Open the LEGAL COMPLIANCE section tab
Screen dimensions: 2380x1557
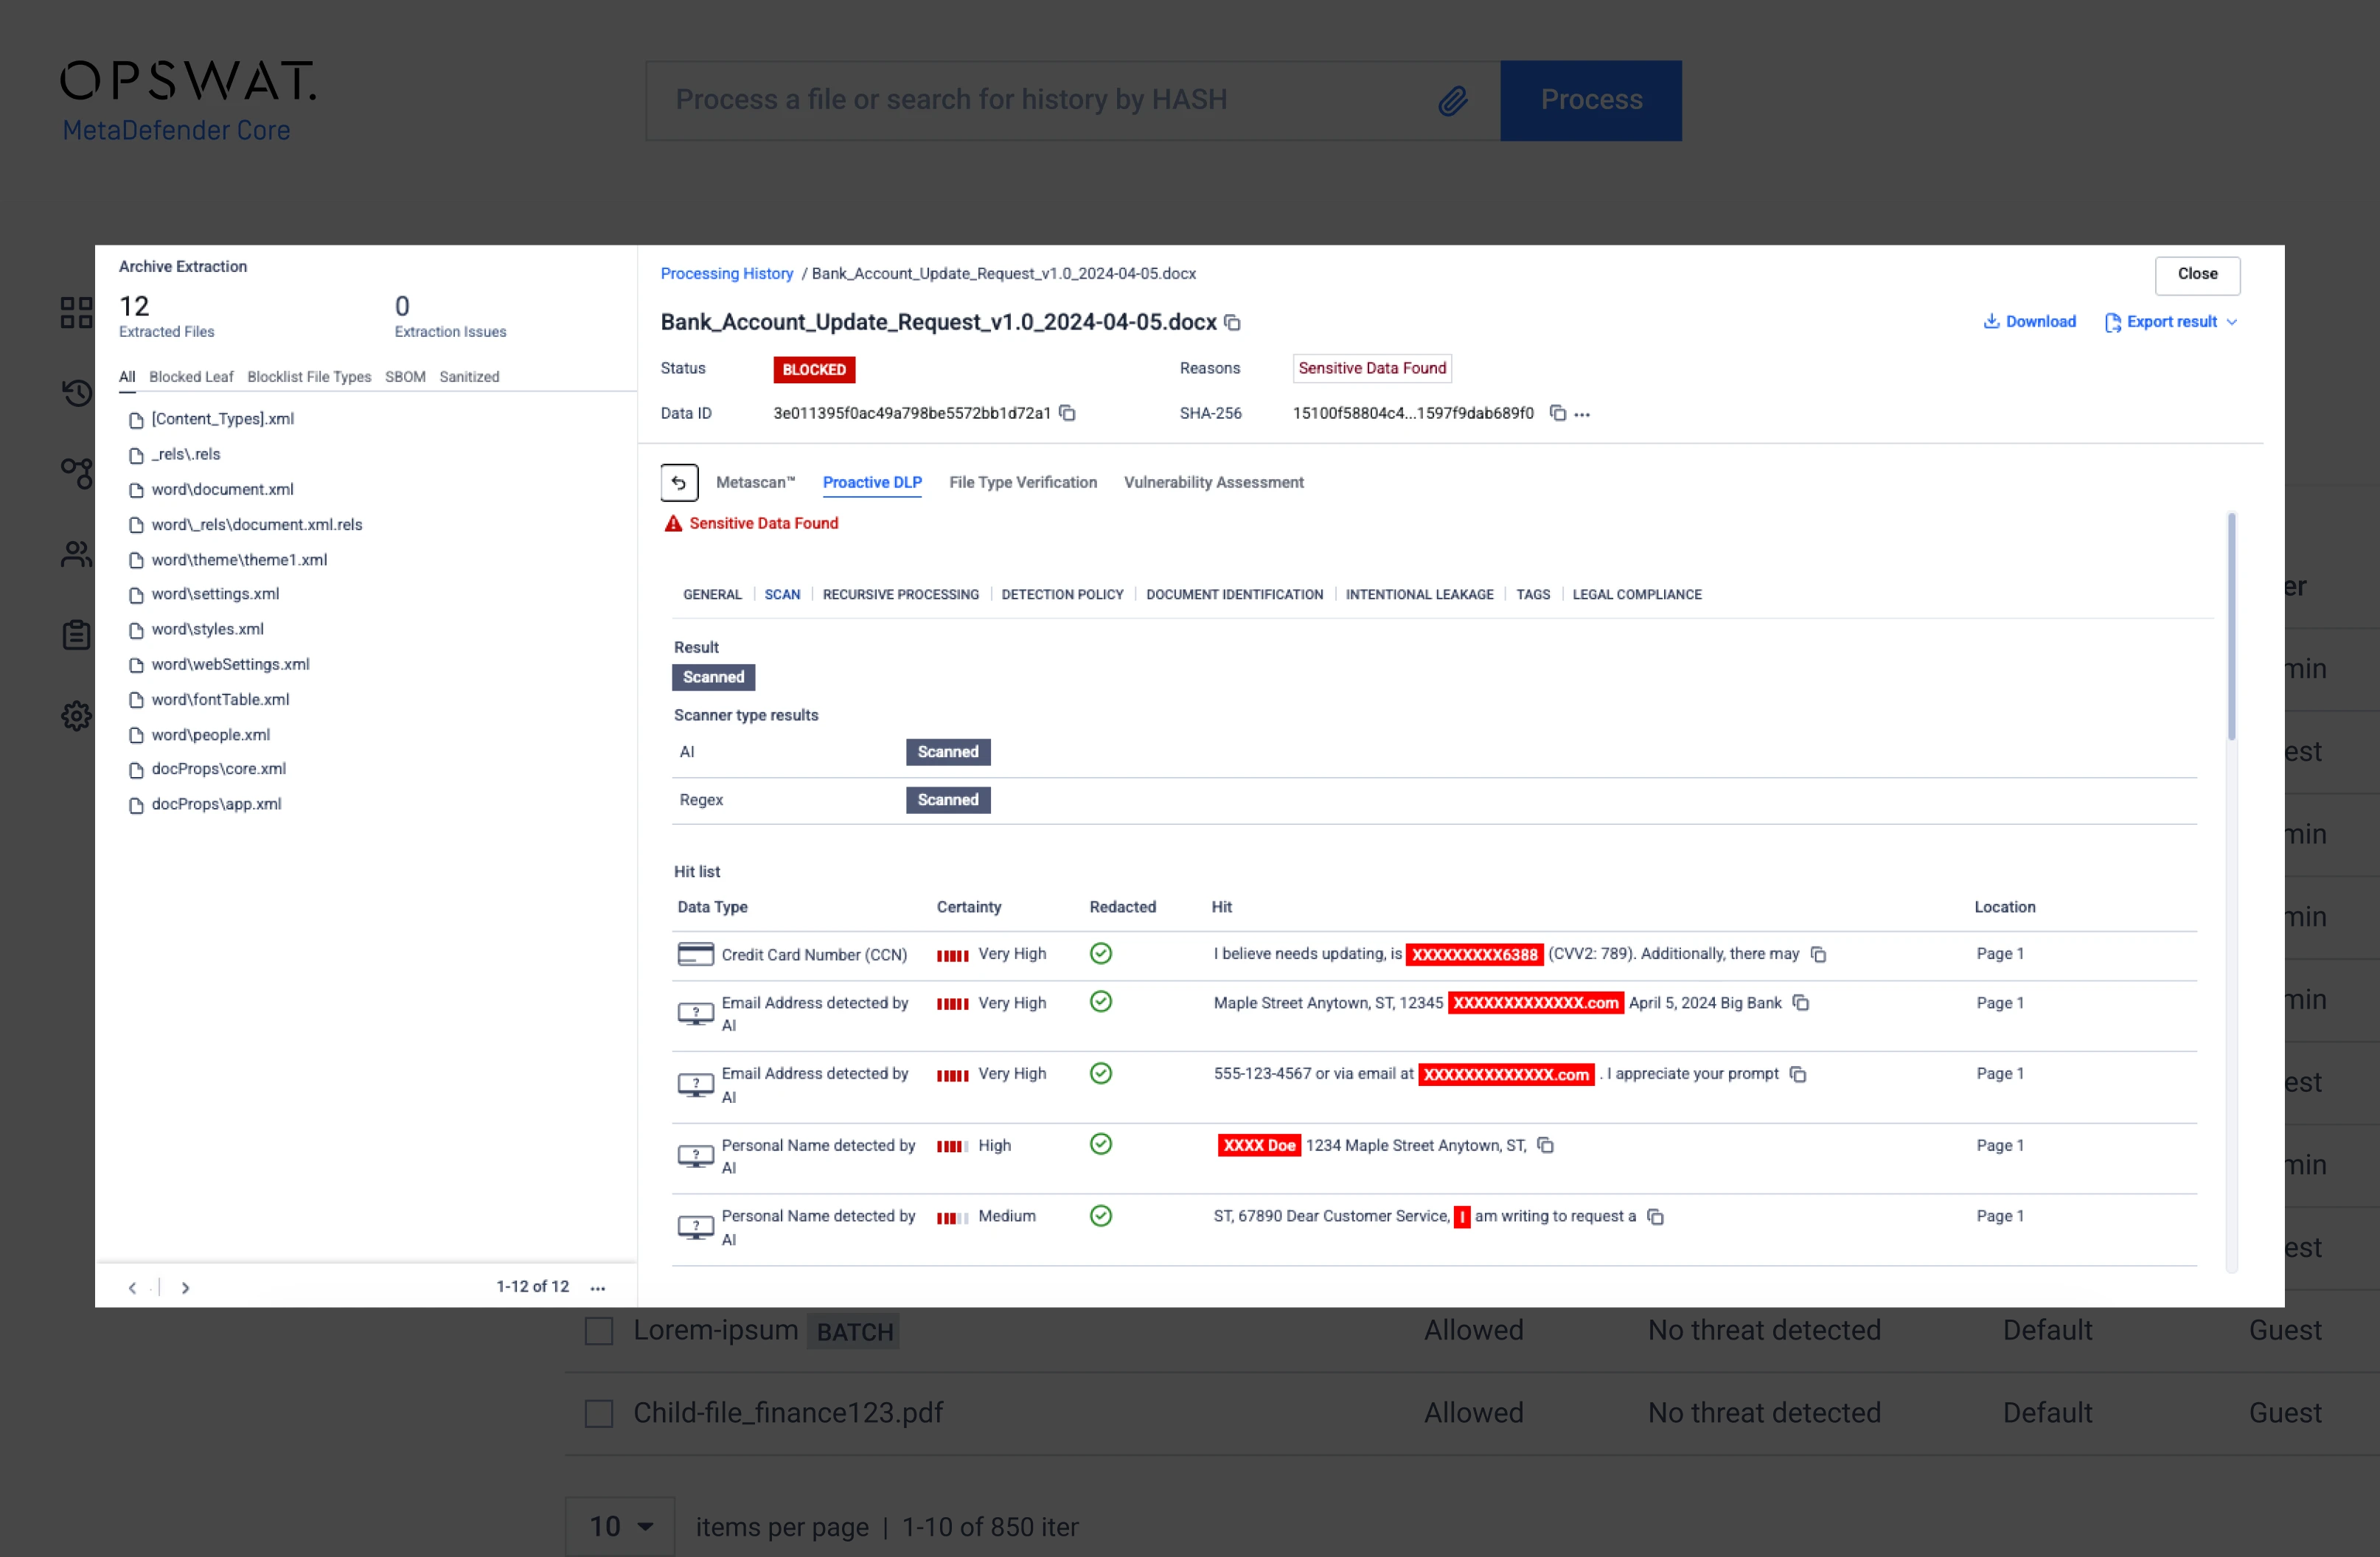pos(1636,595)
